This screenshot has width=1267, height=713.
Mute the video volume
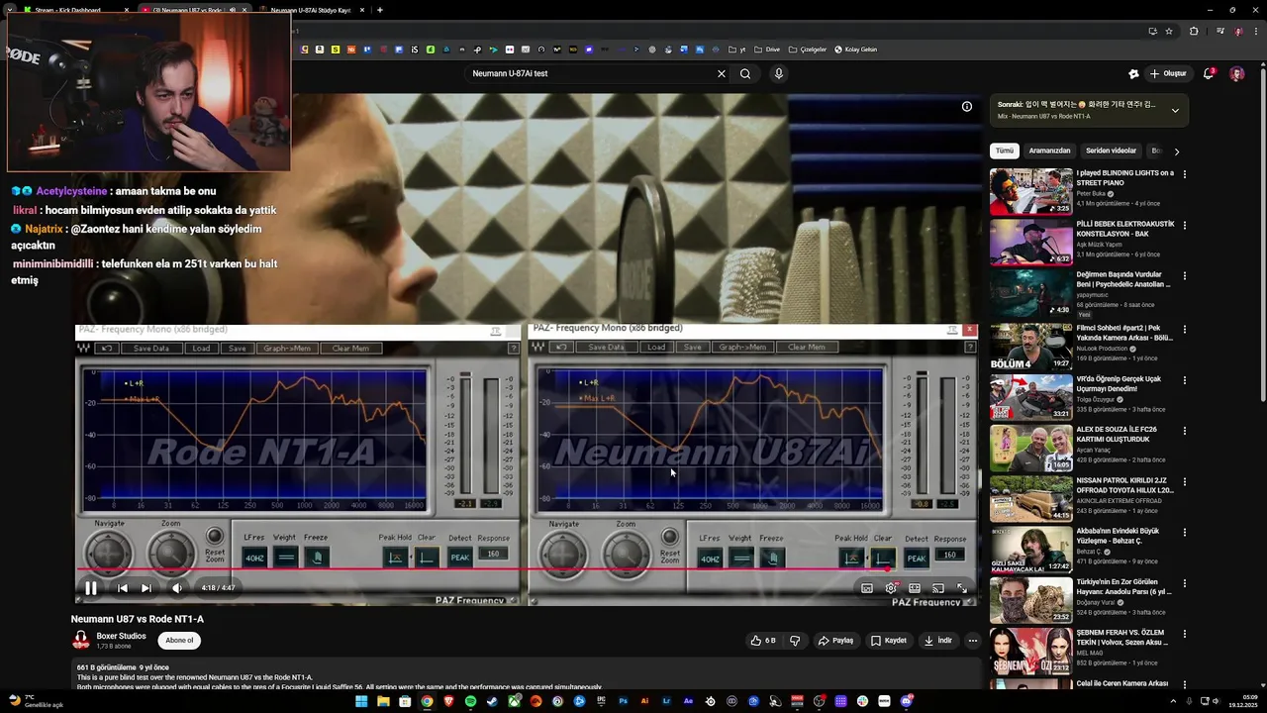point(177,587)
